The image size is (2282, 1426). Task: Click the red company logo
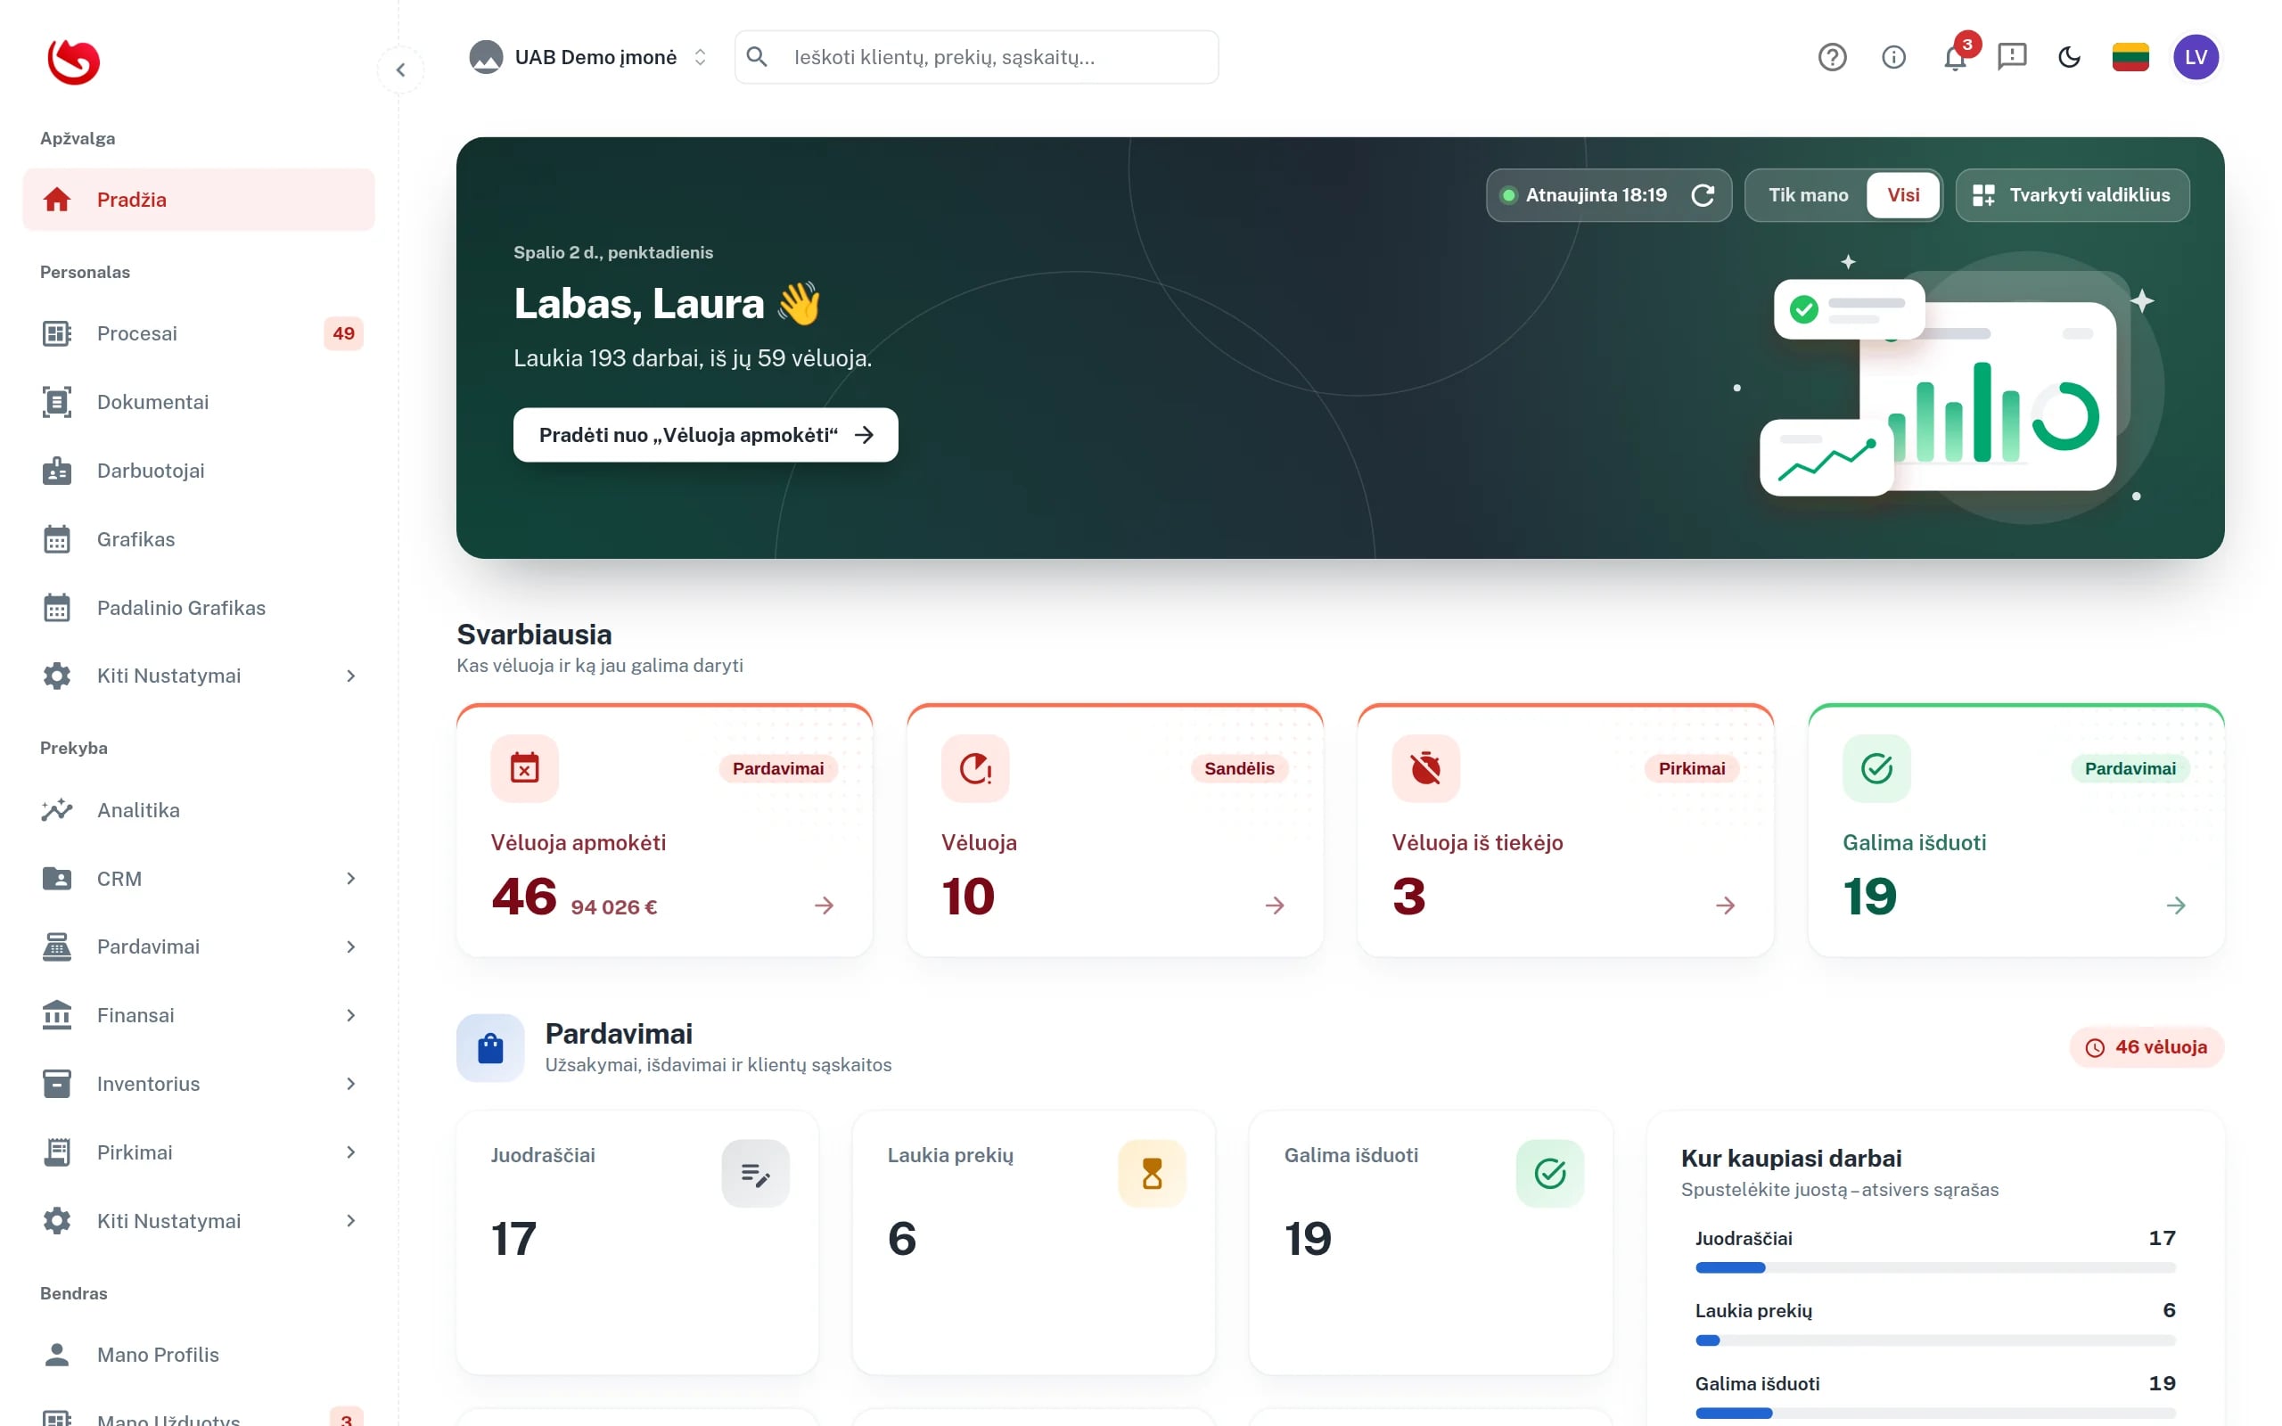pos(74,61)
